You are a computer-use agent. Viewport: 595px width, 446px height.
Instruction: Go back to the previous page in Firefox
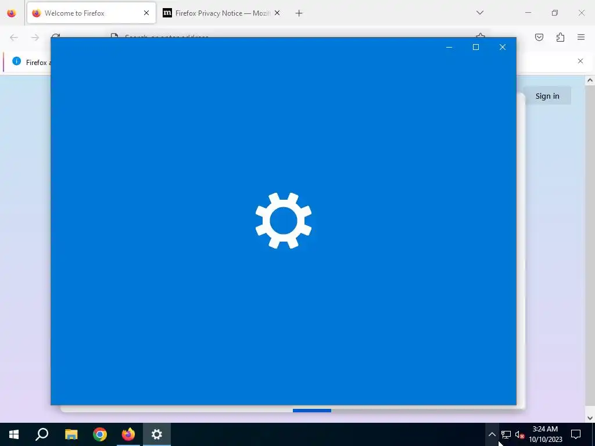click(14, 37)
